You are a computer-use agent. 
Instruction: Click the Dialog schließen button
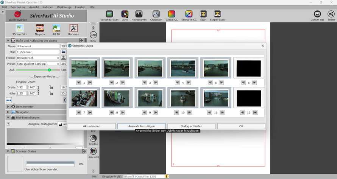click(191, 126)
